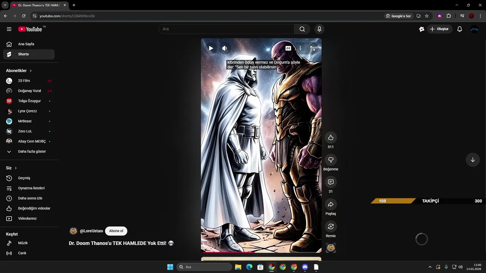This screenshot has width=486, height=273.
Task: Play the paused Short
Action: click(211, 48)
